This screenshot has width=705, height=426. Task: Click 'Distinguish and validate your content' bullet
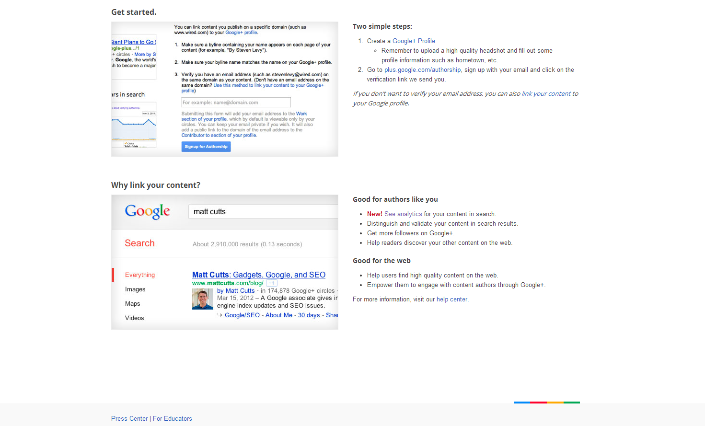point(442,224)
